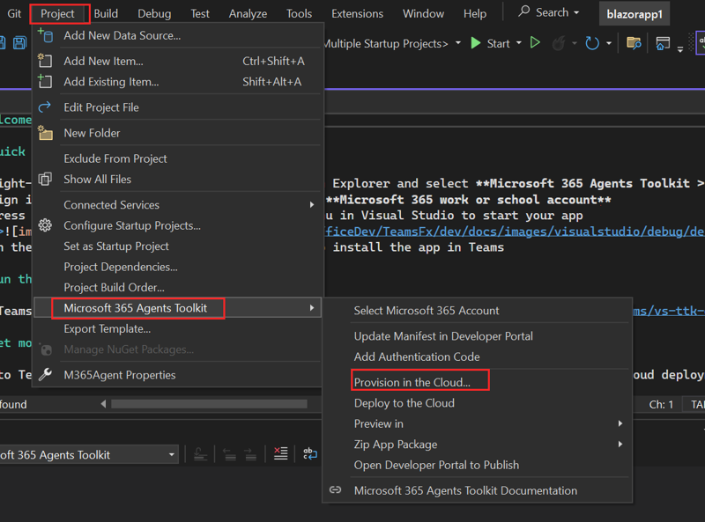Open the startup projects dropdown arrow

(458, 43)
